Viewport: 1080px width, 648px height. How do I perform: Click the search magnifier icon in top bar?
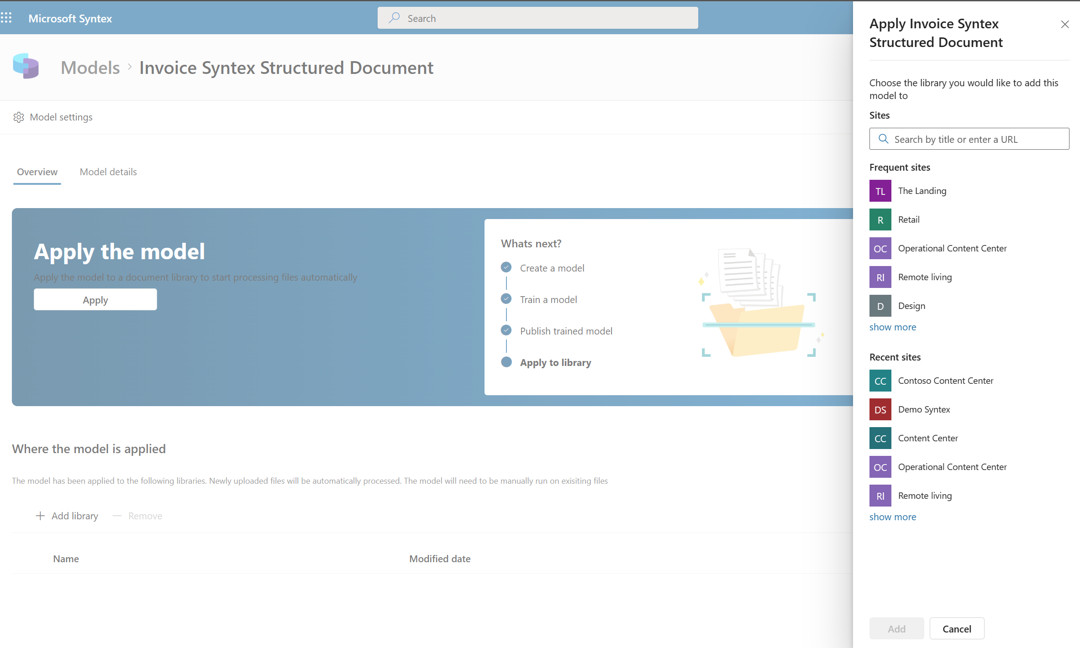click(x=394, y=18)
